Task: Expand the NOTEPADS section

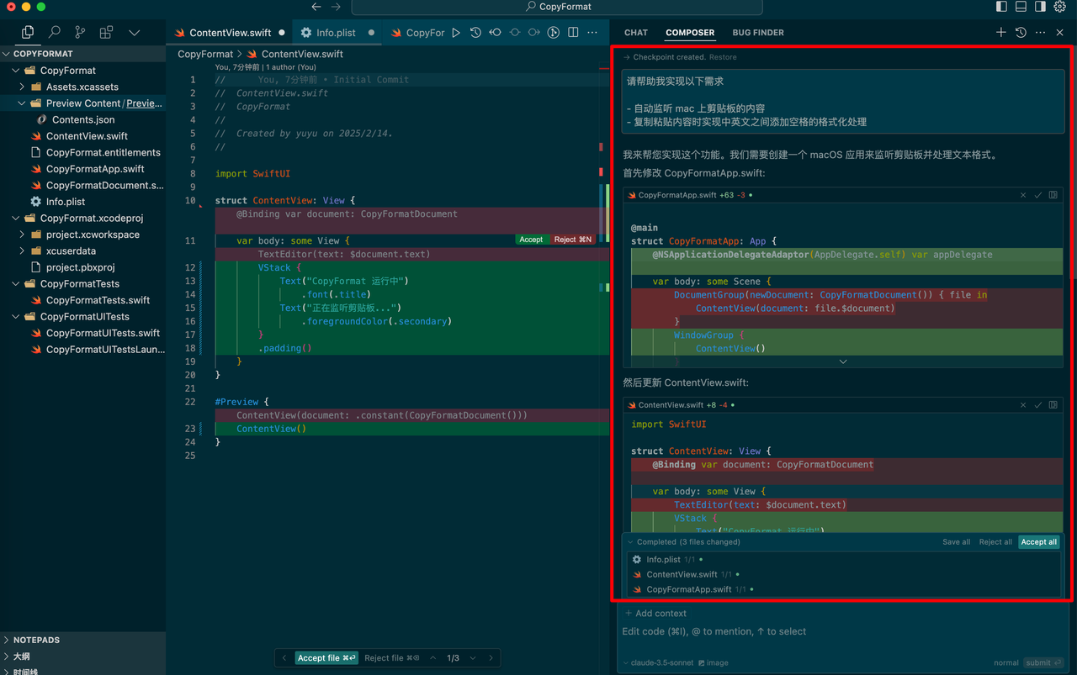Action: coord(82,640)
